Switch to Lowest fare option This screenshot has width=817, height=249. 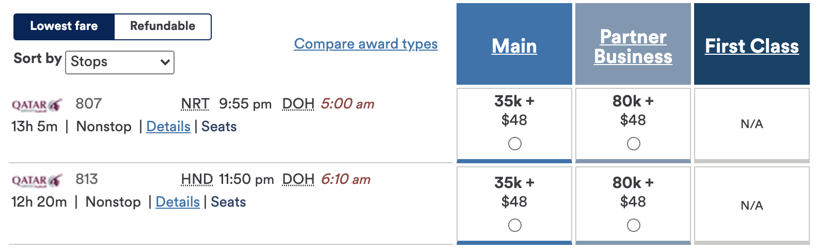64,26
